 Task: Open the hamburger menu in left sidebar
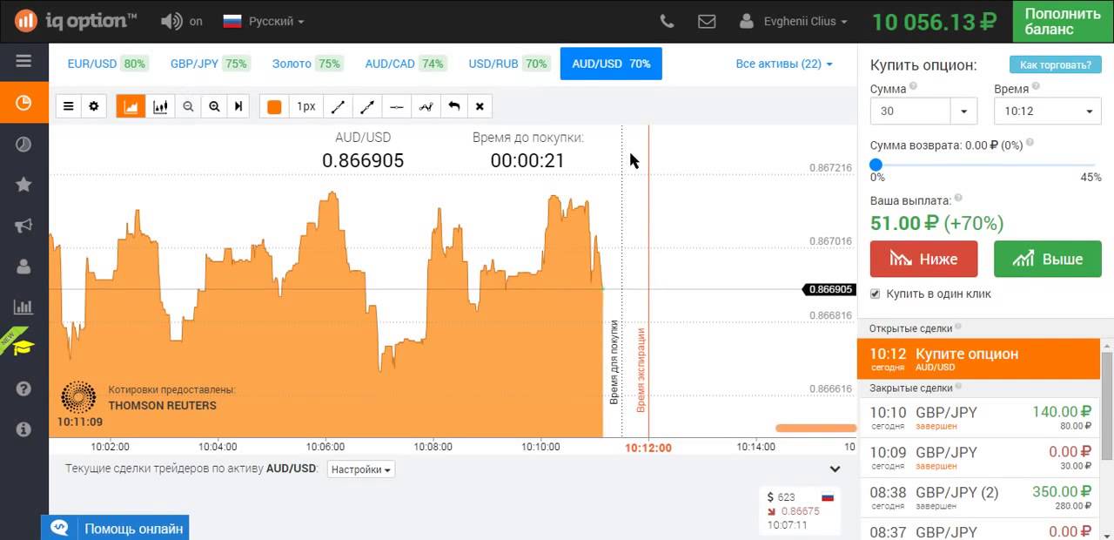click(x=23, y=61)
